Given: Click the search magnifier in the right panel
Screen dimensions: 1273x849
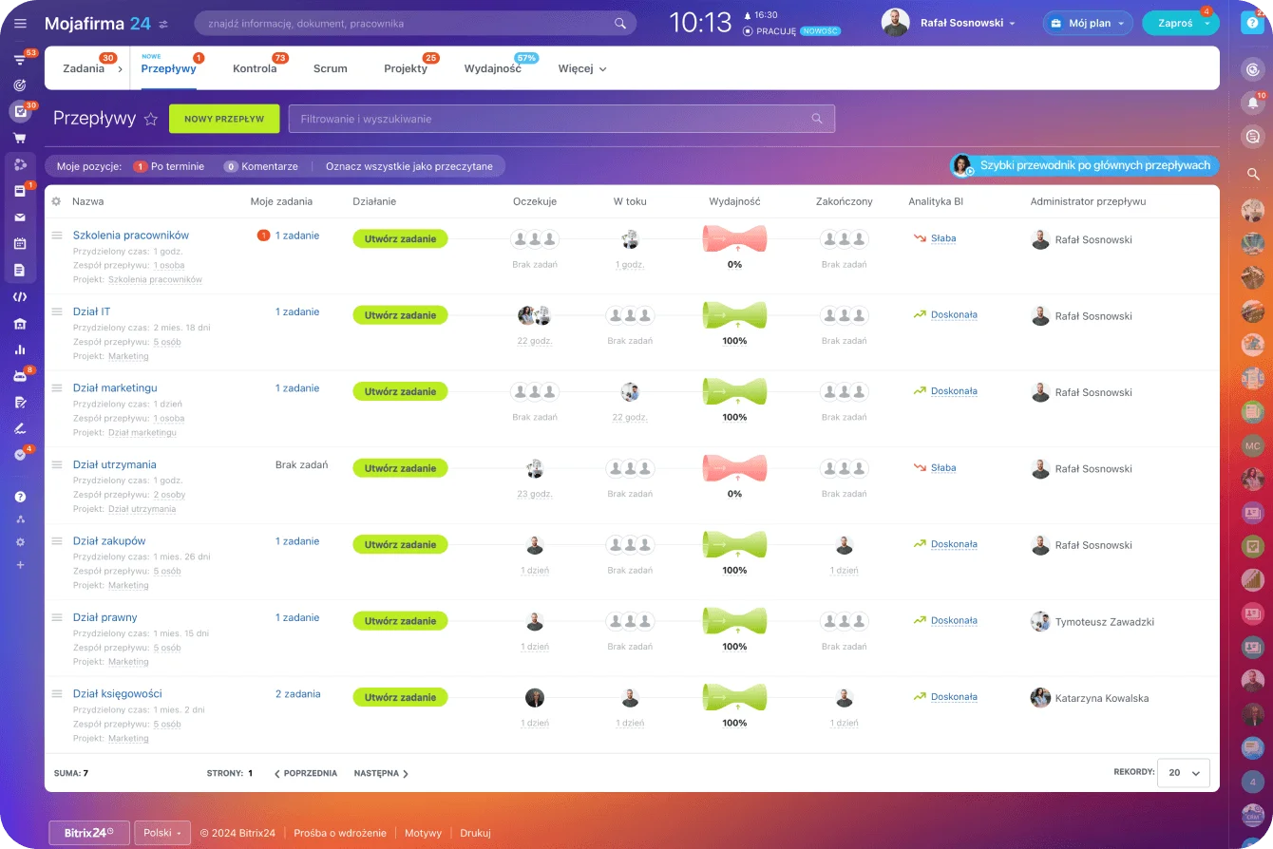Looking at the screenshot, I should (x=1253, y=174).
